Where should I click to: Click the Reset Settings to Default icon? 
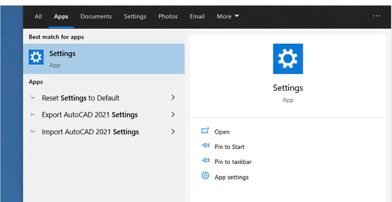pos(32,98)
